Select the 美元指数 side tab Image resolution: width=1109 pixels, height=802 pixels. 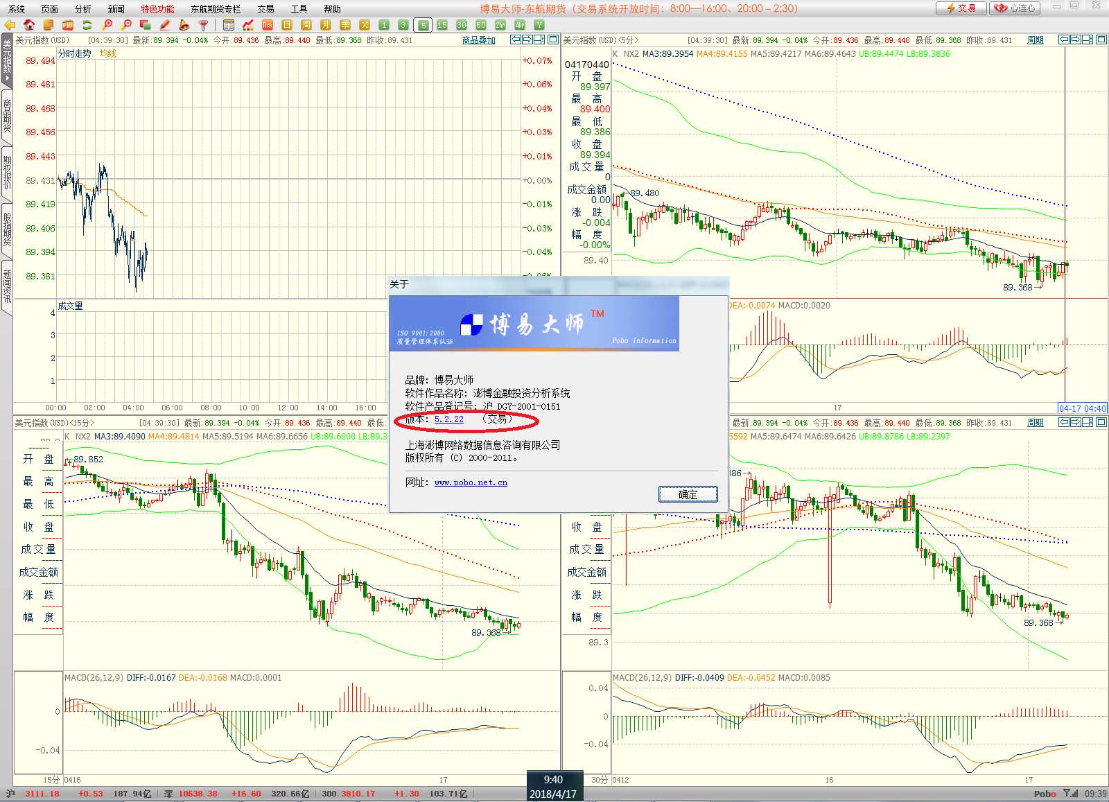7,61
